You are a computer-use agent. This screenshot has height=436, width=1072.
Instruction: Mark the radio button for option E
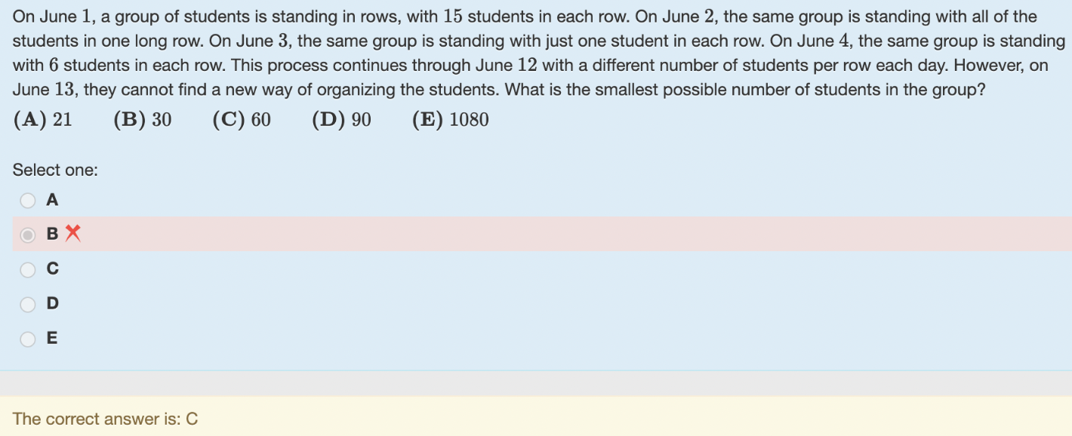coord(28,339)
